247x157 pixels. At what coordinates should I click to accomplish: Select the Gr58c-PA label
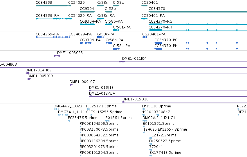pos(106,34)
